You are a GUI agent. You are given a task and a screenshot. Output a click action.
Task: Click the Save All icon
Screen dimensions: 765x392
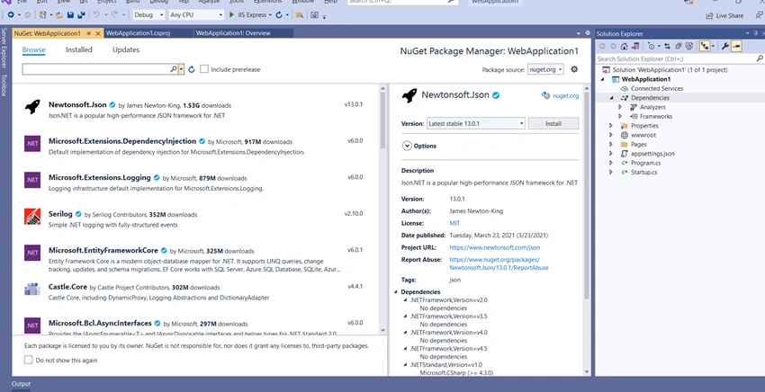tap(81, 15)
